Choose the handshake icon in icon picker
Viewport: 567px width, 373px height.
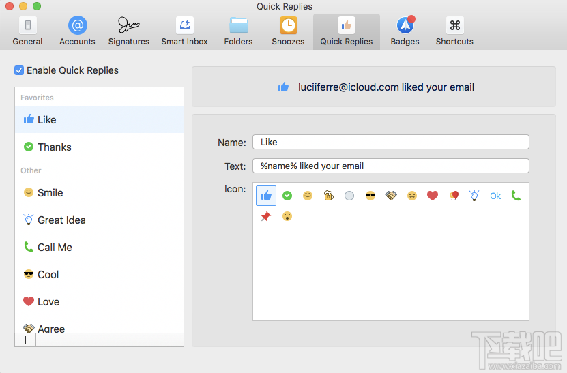(x=391, y=196)
